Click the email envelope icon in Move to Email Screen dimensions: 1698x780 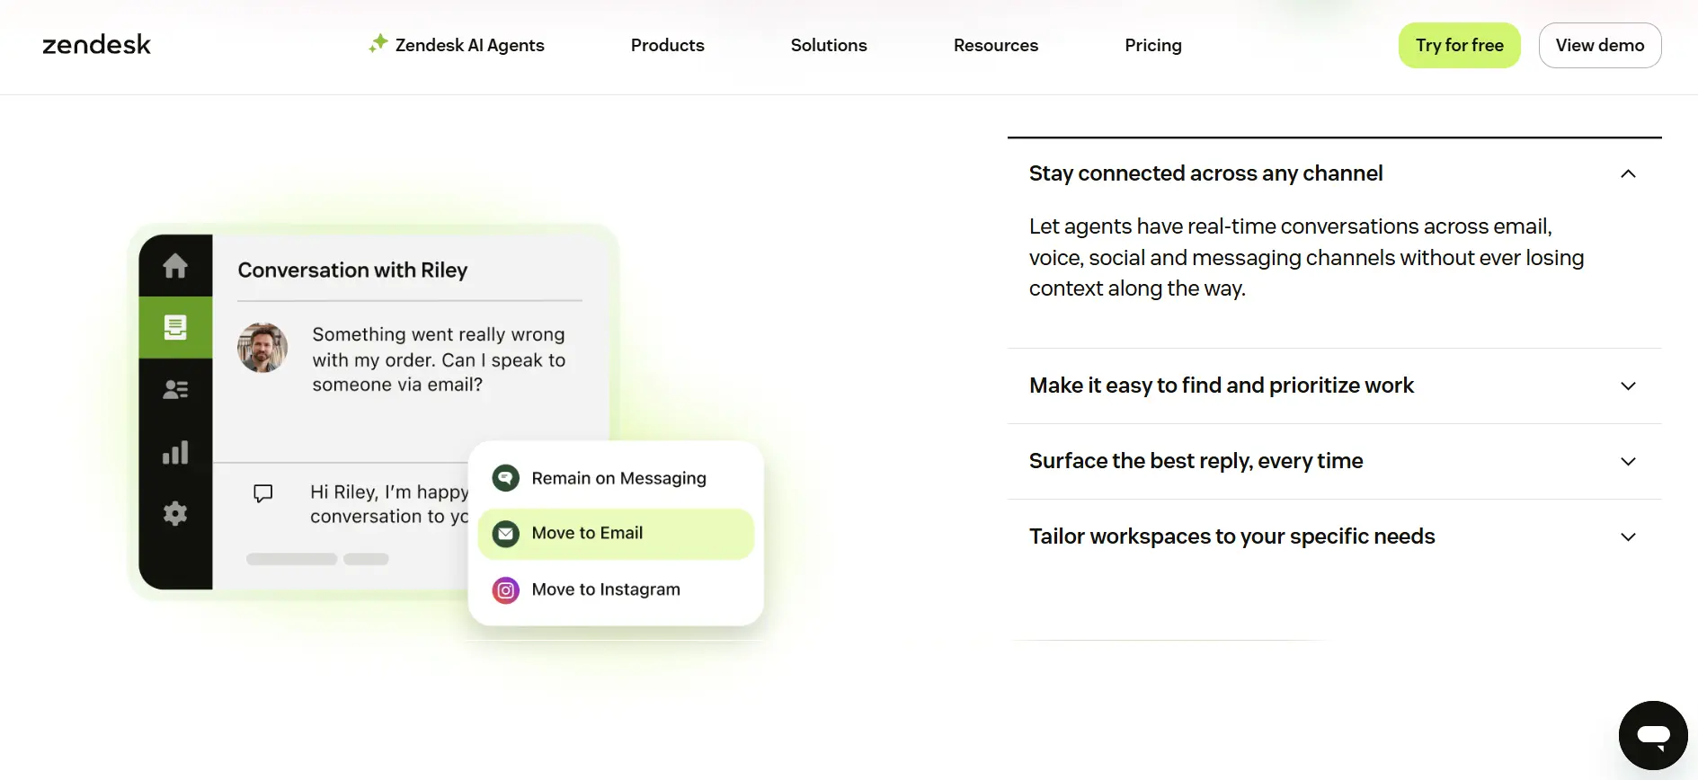(x=505, y=533)
